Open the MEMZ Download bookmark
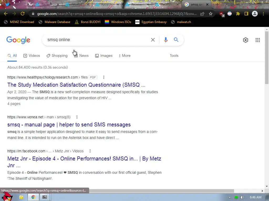The image size is (269, 201). click(x=19, y=22)
